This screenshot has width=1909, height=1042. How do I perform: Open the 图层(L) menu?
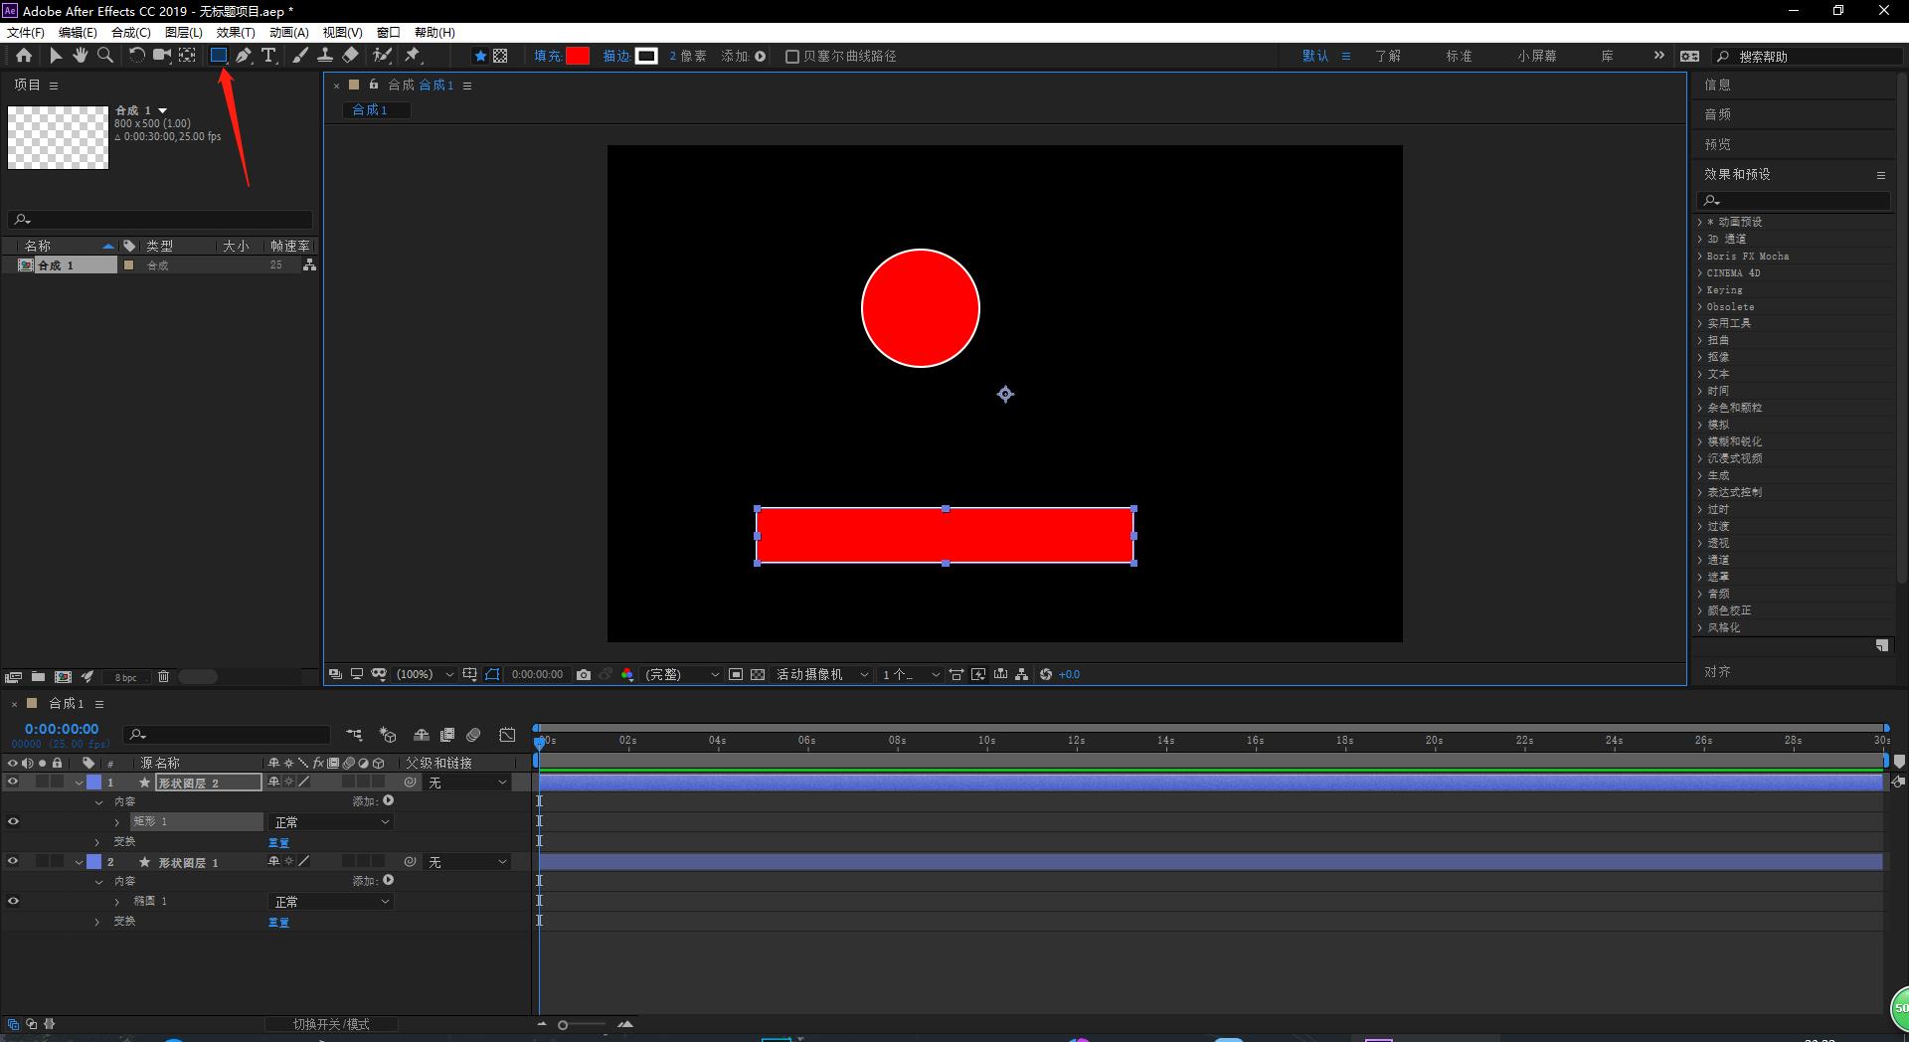tap(183, 33)
